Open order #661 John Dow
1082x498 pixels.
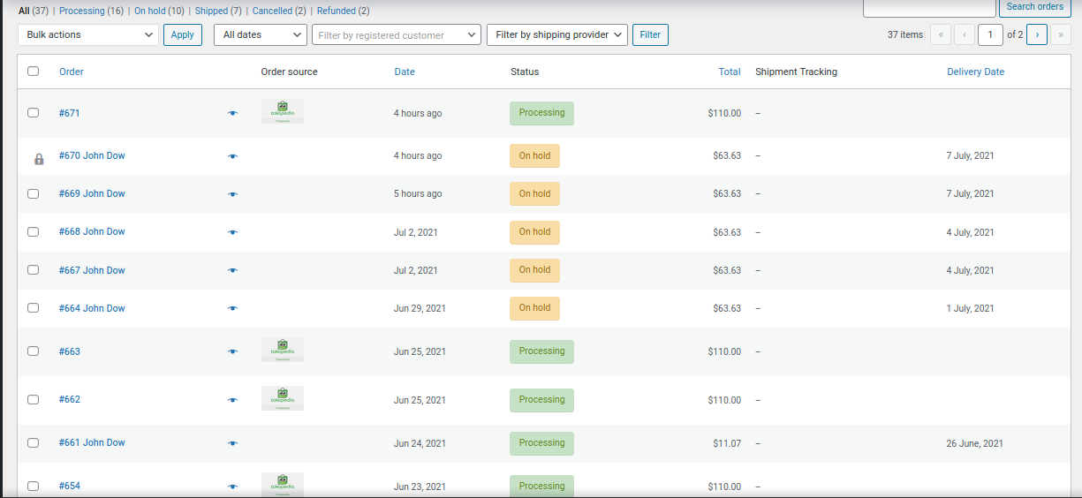[x=92, y=442]
